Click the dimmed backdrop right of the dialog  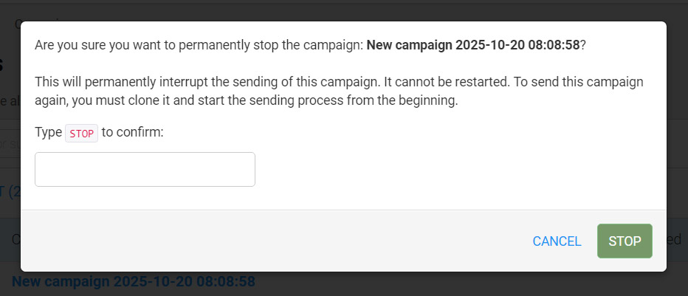click(677, 148)
